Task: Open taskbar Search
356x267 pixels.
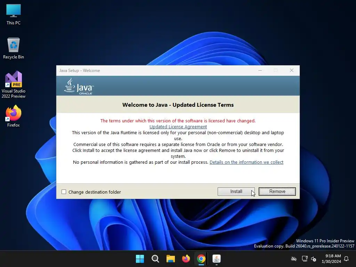Action: pos(155,259)
